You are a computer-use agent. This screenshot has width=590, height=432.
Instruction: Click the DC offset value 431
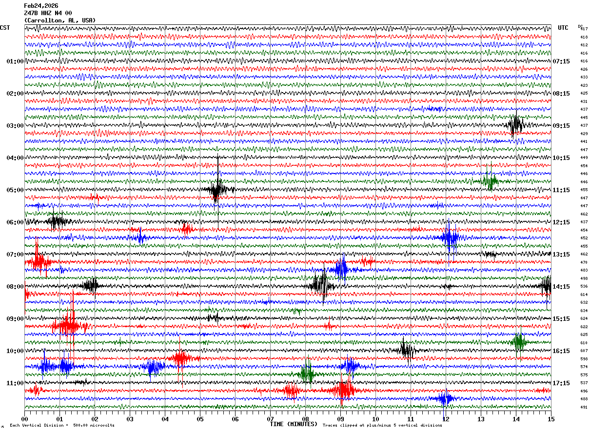584,101
